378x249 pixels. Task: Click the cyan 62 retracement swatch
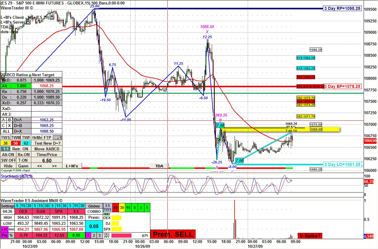[x=26, y=143]
